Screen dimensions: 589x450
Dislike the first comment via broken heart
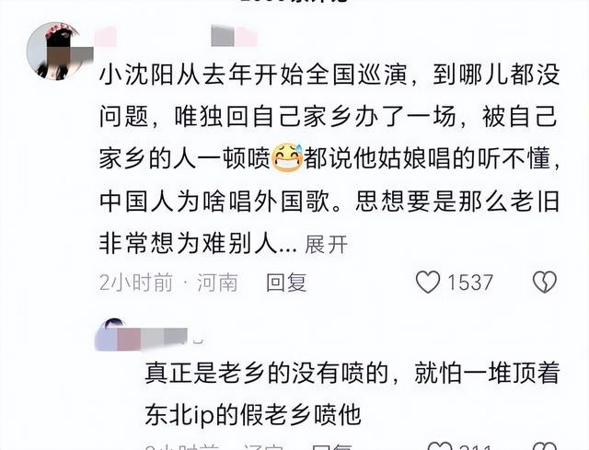click(545, 283)
